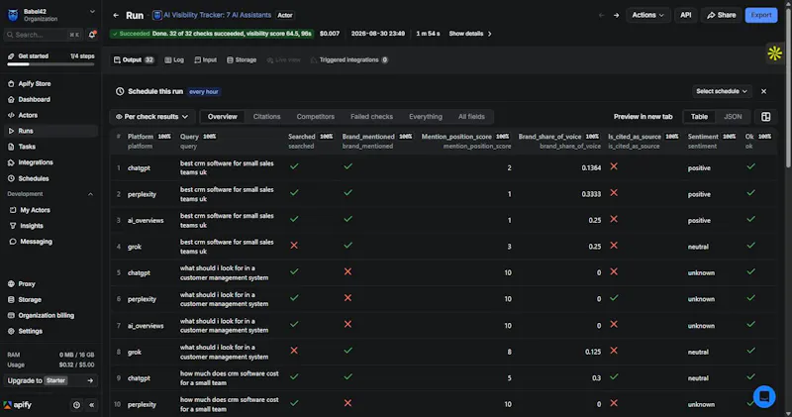Expand the Babel42 organization switcher
Image resolution: width=792 pixels, height=417 pixels.
(x=49, y=15)
